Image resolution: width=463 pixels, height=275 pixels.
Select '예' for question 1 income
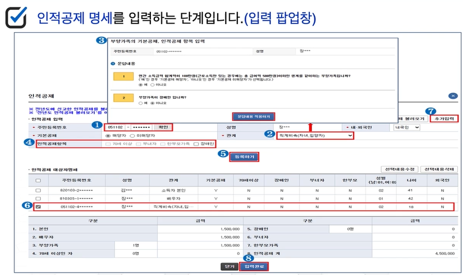(141, 85)
